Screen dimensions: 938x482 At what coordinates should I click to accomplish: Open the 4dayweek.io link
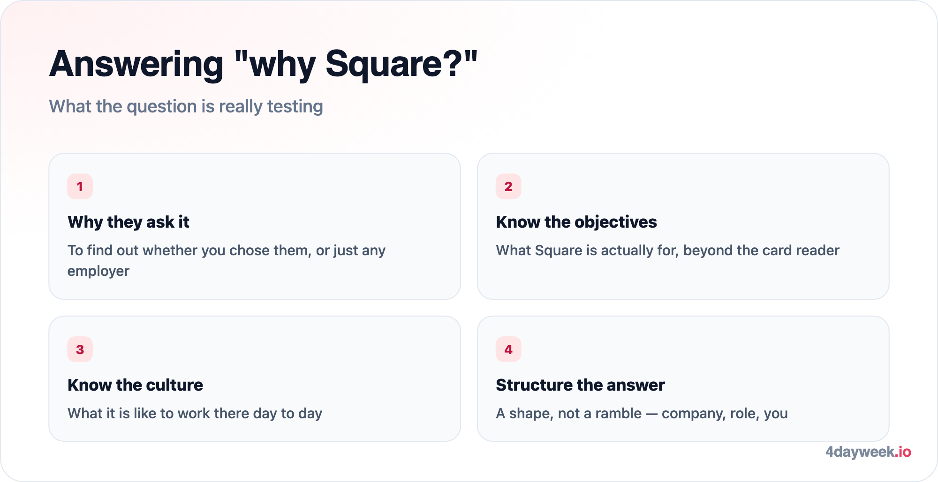point(868,452)
